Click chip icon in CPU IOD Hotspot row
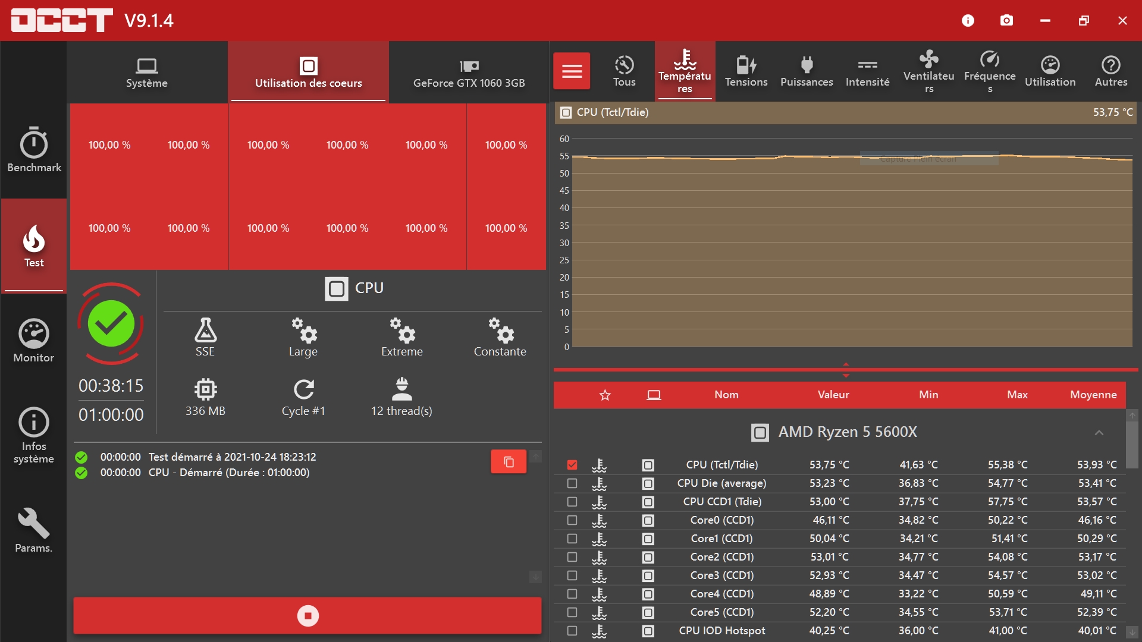The height and width of the screenshot is (642, 1142). [648, 631]
